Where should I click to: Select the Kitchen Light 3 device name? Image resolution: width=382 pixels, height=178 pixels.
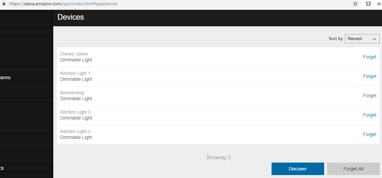tap(75, 112)
